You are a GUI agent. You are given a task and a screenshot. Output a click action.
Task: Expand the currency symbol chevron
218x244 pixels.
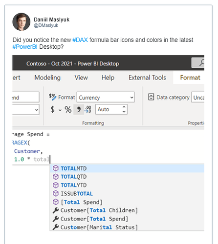point(60,110)
